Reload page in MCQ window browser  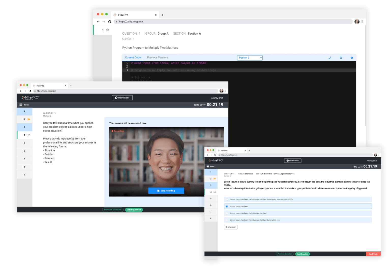[x=215, y=155]
